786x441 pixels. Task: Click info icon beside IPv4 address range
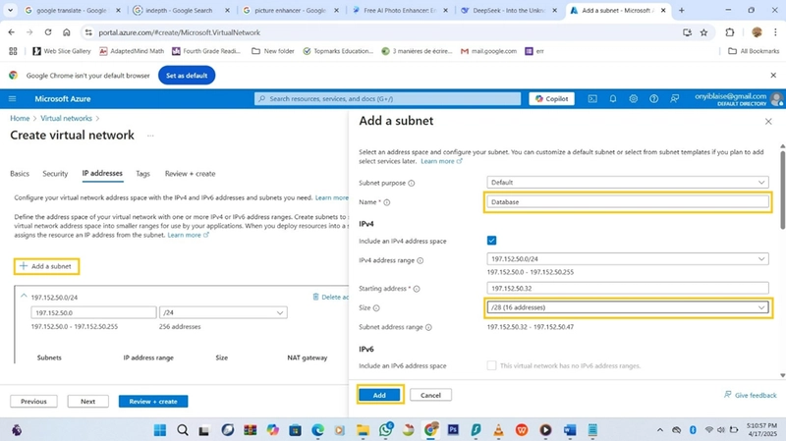(421, 260)
